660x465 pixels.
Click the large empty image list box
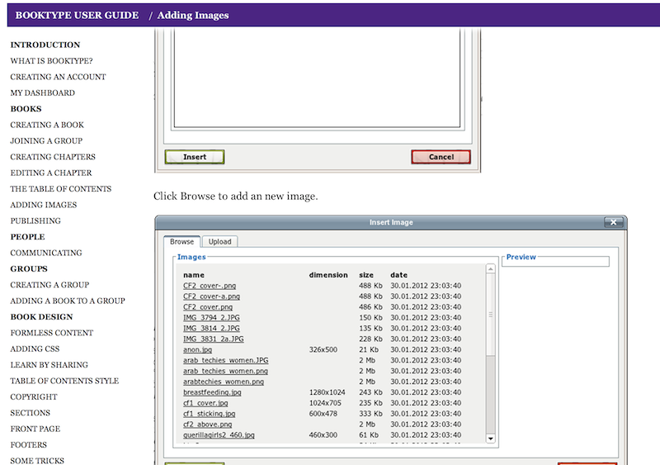[317, 78]
